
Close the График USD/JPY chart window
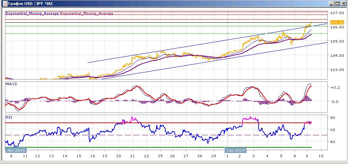[343, 4]
